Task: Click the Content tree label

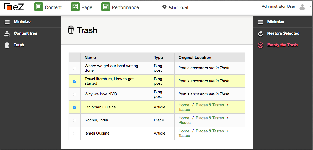Action: click(x=26, y=33)
